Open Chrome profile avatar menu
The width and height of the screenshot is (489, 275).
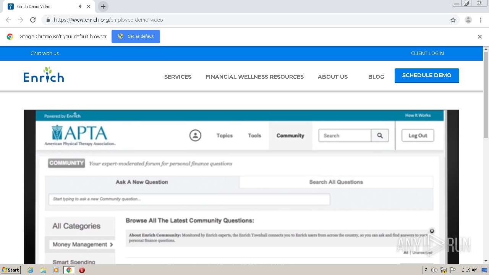point(468,20)
